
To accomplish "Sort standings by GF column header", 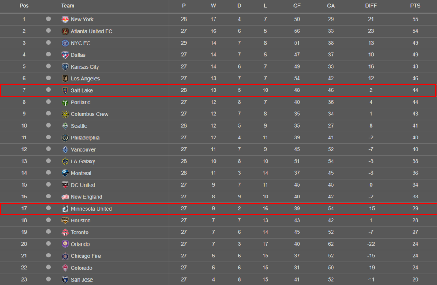I will (x=297, y=6).
